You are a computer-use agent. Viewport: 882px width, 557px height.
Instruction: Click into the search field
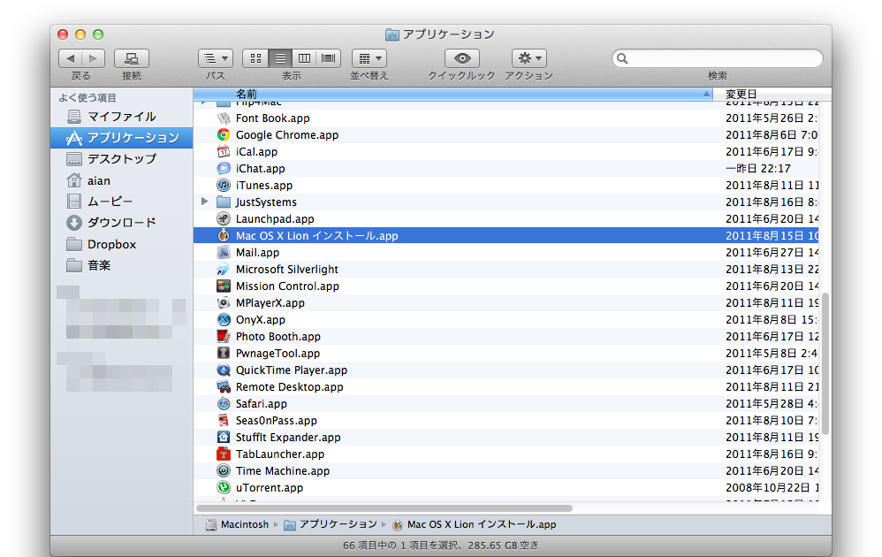[x=718, y=58]
